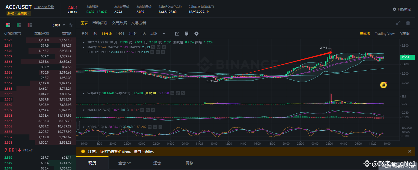
Task: Open MA indicator settings gear
Action: click(x=158, y=47)
